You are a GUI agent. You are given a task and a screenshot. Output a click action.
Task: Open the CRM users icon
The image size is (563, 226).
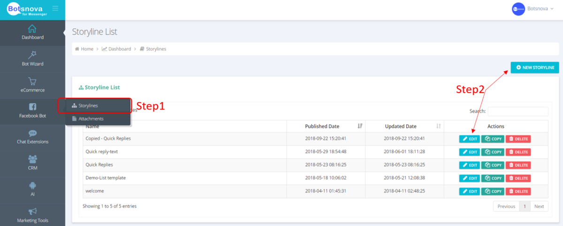click(x=32, y=159)
